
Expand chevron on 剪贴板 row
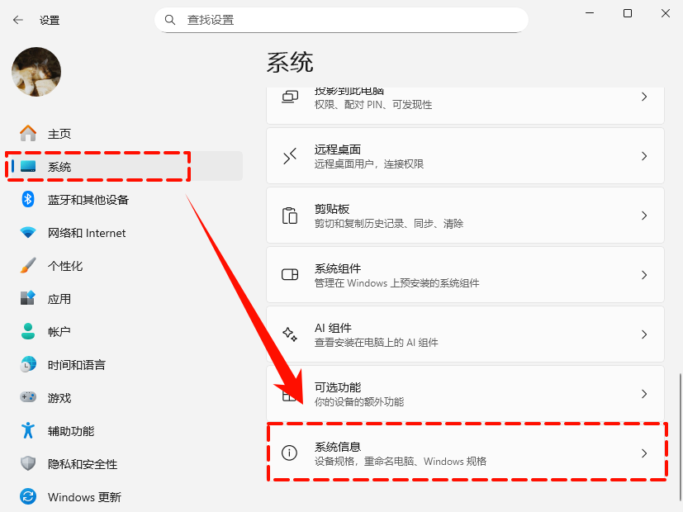[644, 216]
